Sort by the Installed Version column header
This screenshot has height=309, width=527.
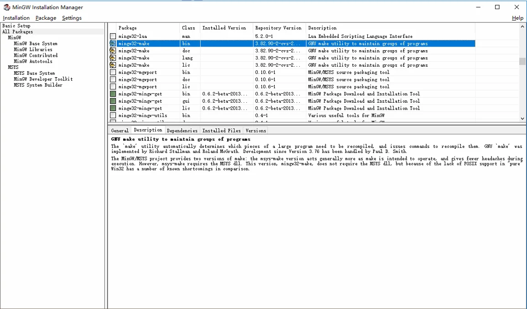(x=226, y=28)
